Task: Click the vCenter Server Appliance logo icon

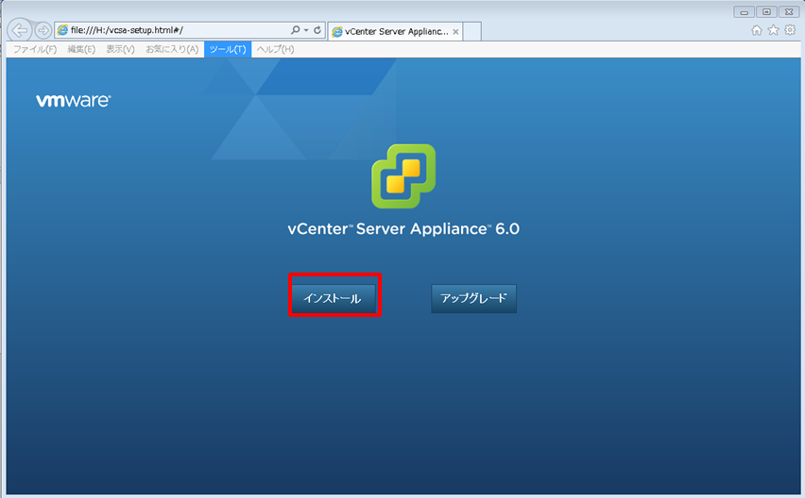Action: click(x=403, y=176)
